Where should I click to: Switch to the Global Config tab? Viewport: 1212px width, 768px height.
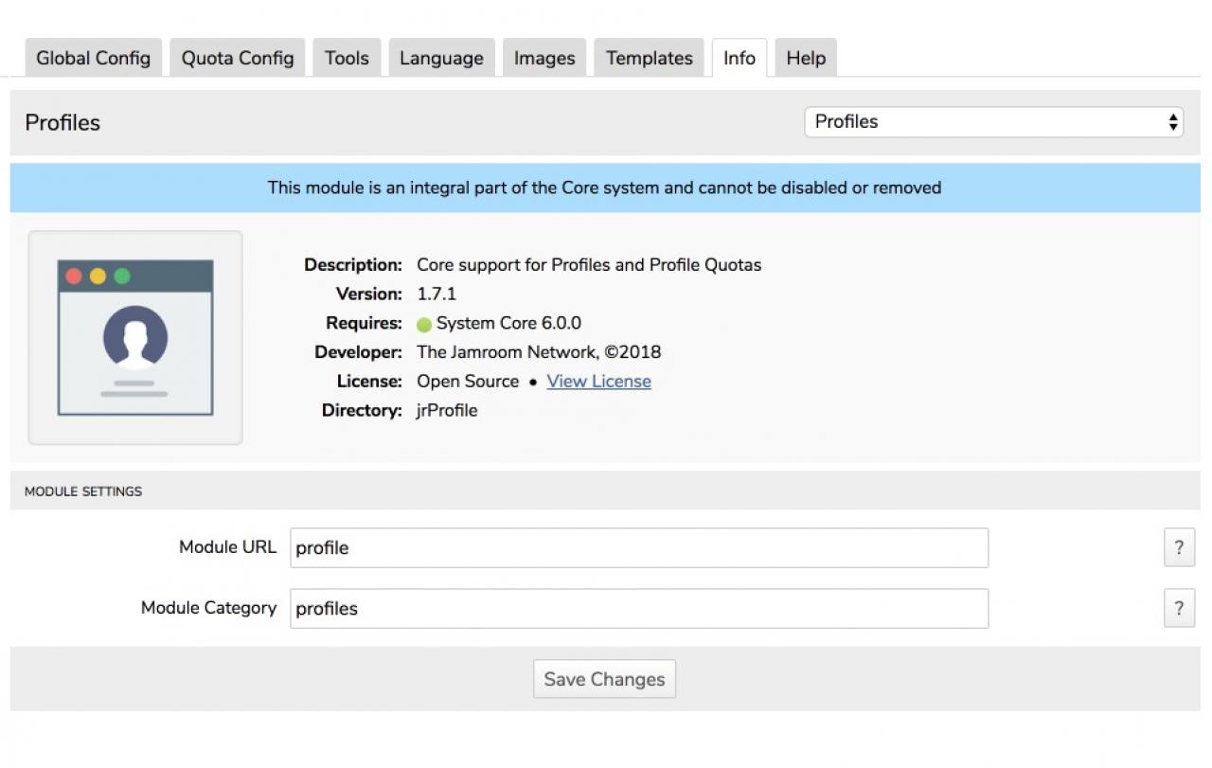tap(93, 58)
